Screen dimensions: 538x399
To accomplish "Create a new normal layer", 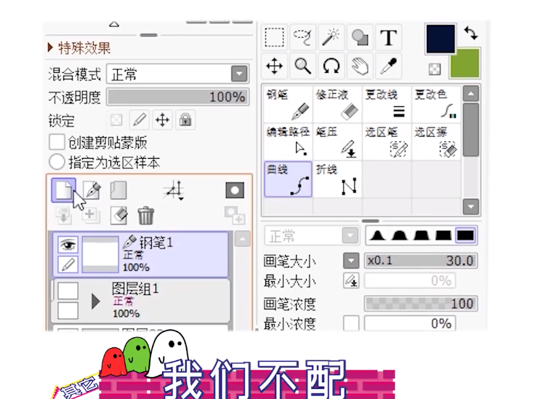I will [64, 190].
